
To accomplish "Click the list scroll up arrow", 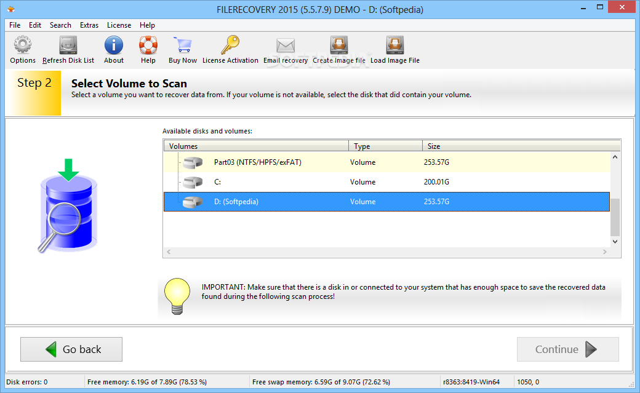I will (x=615, y=157).
